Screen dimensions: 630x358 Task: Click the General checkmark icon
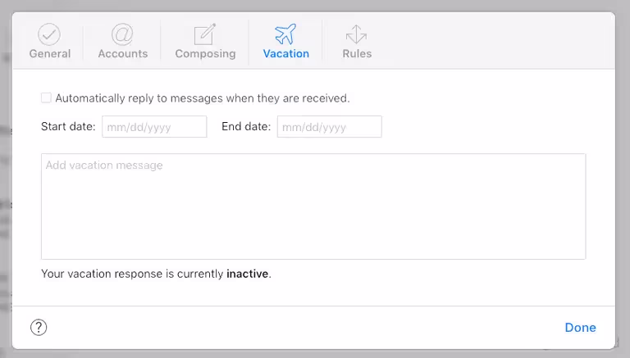(50, 34)
